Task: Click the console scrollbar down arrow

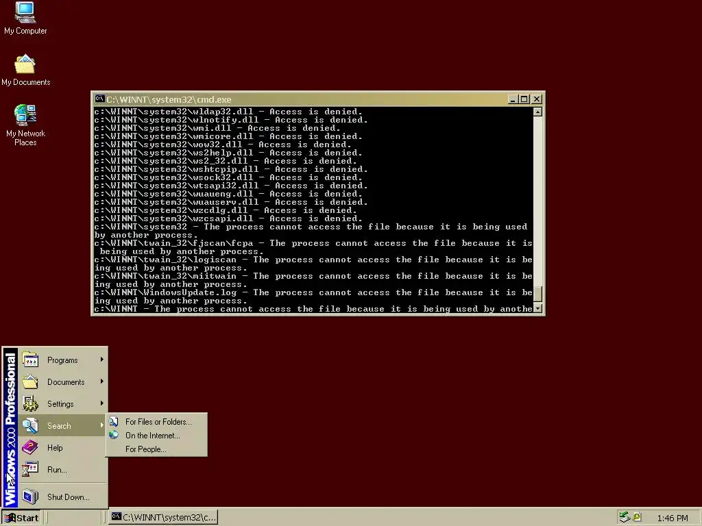Action: pos(537,308)
